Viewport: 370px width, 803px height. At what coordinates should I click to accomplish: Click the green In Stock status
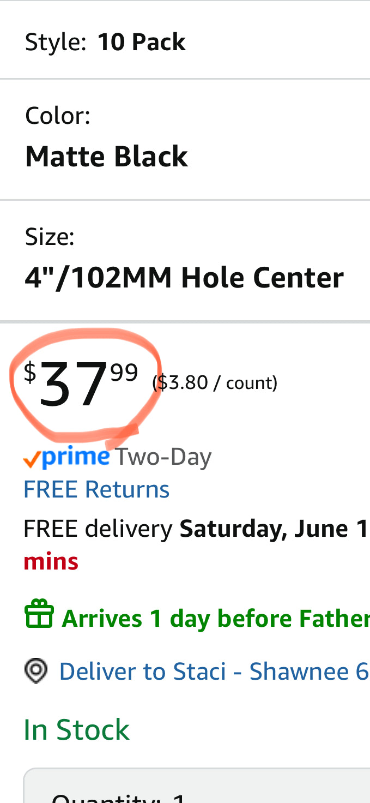coord(77,730)
